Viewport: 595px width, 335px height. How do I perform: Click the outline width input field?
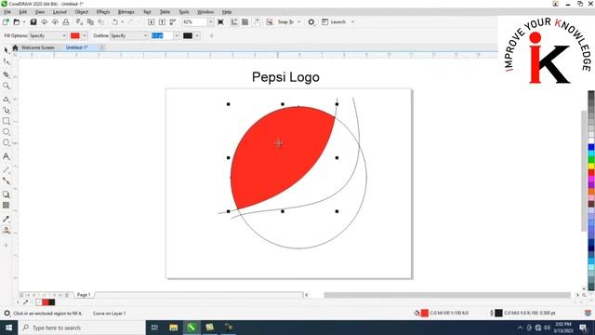coord(162,35)
